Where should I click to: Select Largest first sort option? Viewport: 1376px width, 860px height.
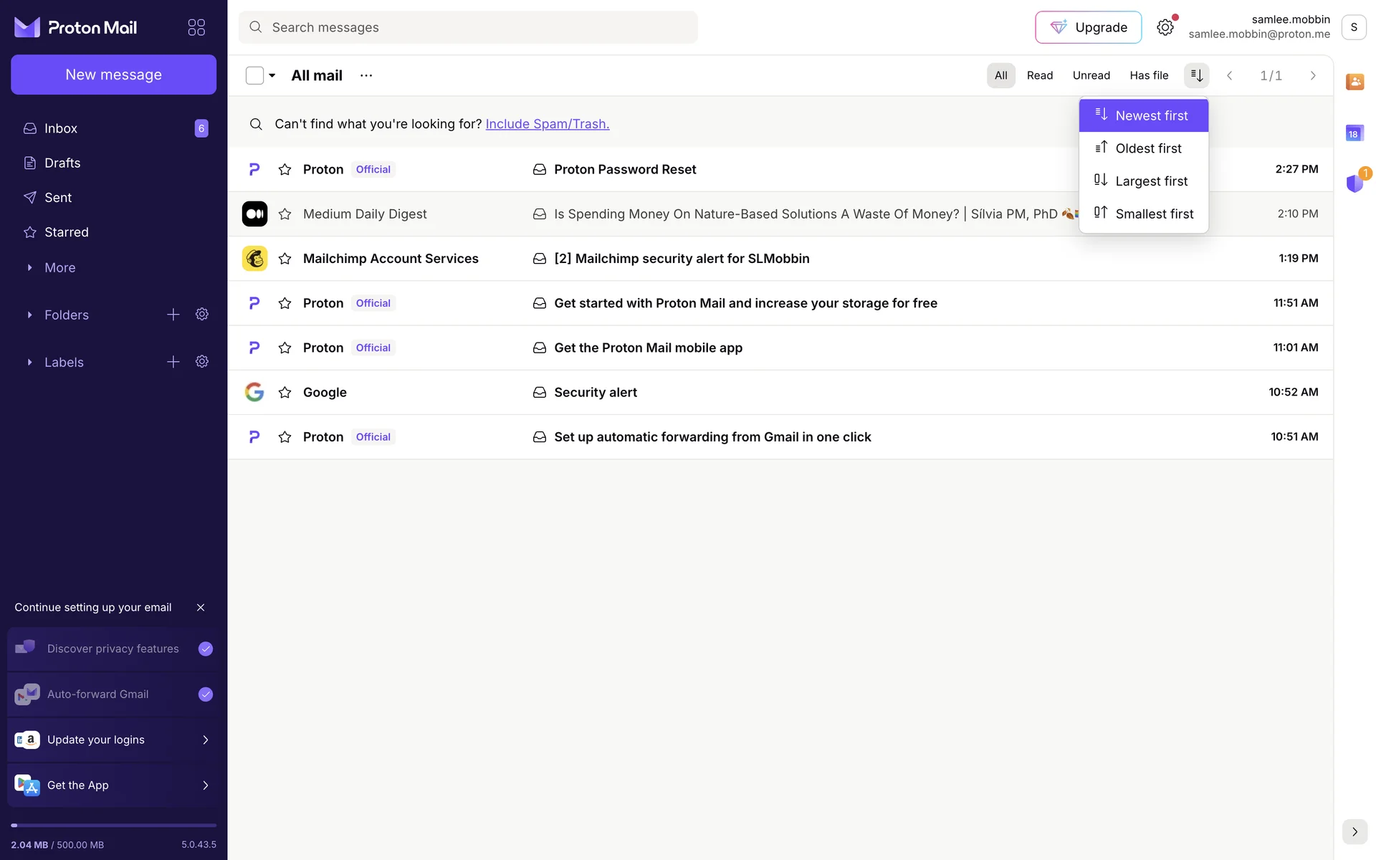[x=1150, y=181]
